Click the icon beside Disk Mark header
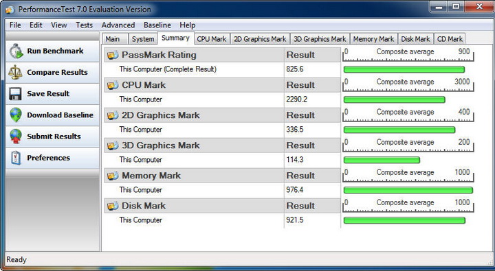The image size is (495, 271). (x=113, y=206)
